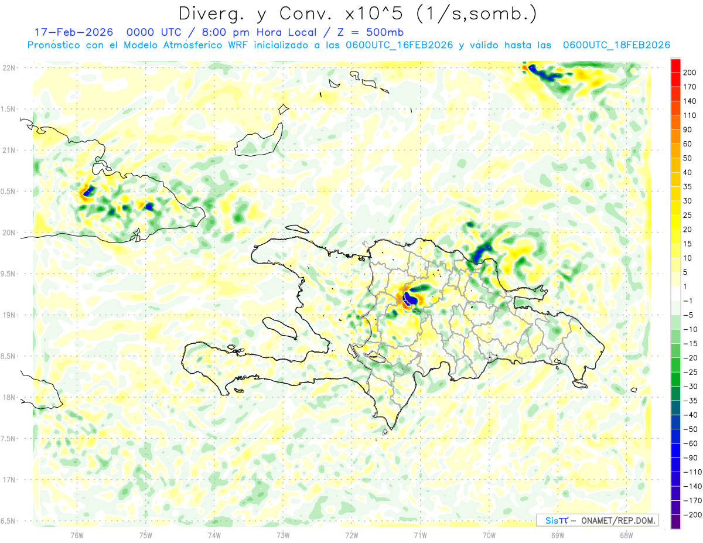Click the "72W" longitude label
The image size is (703, 543).
point(351,535)
